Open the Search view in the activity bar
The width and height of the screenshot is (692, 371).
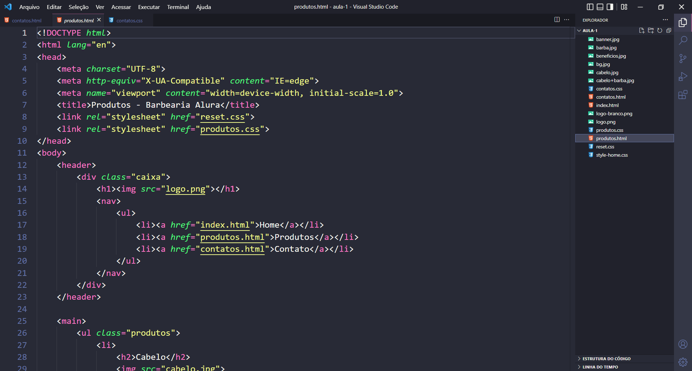click(683, 40)
